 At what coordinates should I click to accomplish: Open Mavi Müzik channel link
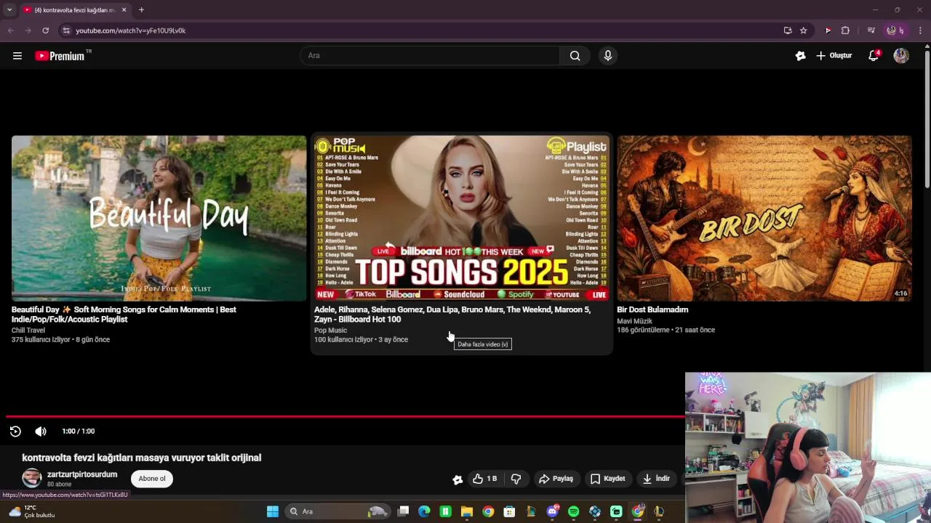[x=634, y=321]
